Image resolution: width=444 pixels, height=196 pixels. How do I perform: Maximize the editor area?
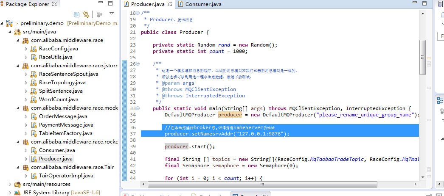pyautogui.click(x=424, y=4)
